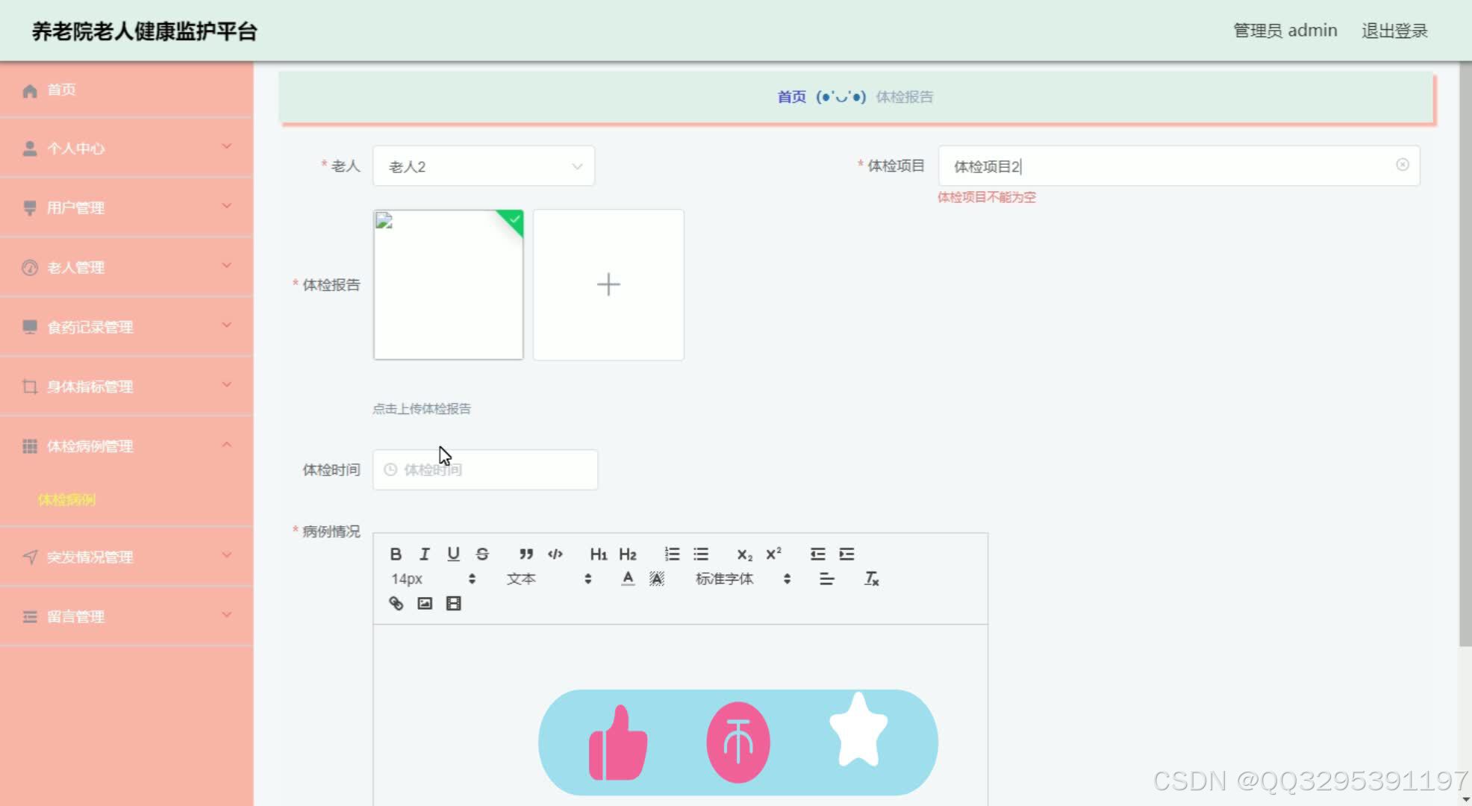Insert a code block

click(555, 554)
